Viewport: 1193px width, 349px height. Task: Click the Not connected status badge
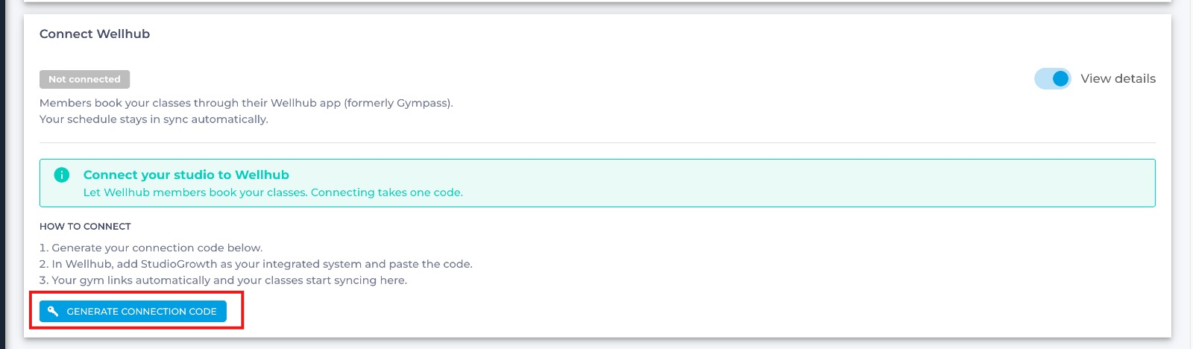(84, 79)
